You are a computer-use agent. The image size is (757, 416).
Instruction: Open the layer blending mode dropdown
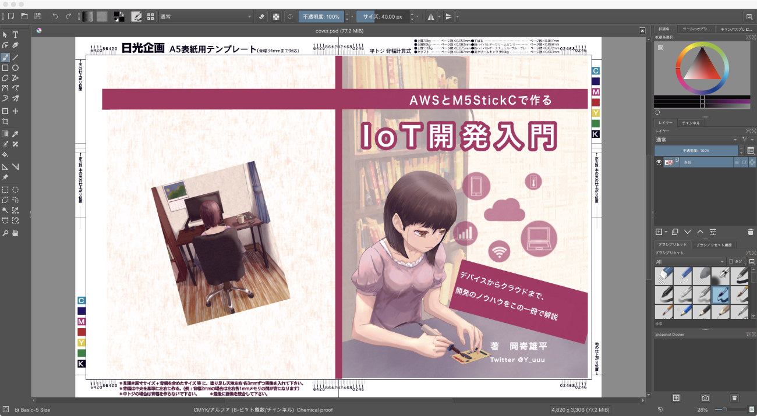coord(697,140)
